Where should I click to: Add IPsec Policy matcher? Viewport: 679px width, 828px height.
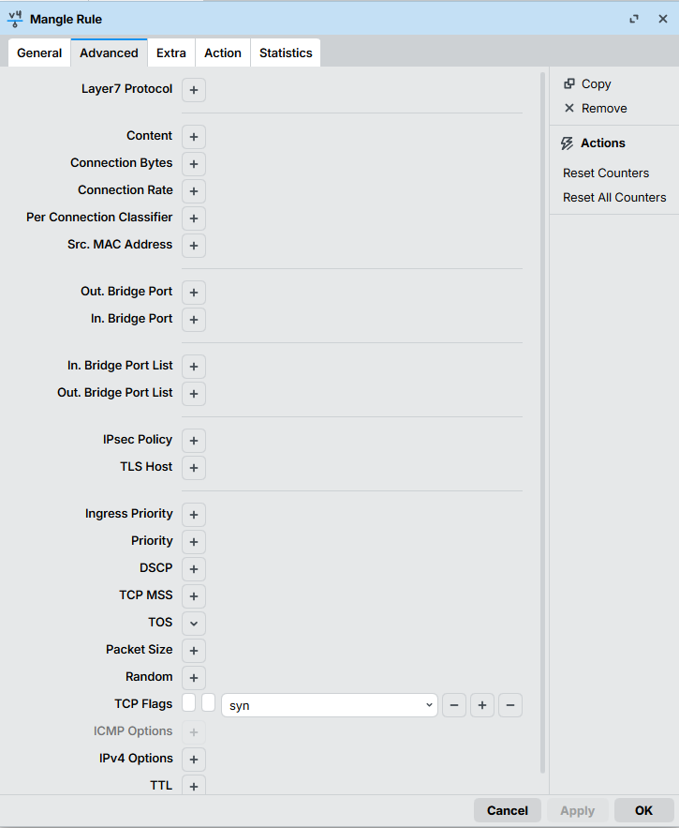point(194,441)
